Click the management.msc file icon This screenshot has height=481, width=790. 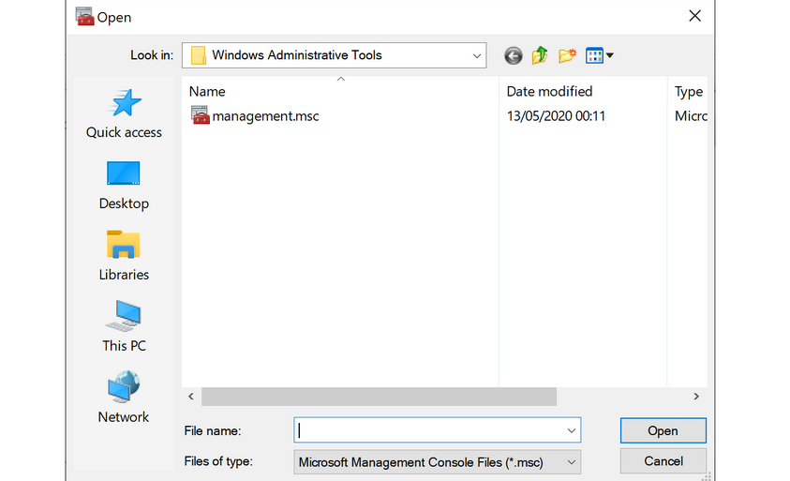(200, 115)
